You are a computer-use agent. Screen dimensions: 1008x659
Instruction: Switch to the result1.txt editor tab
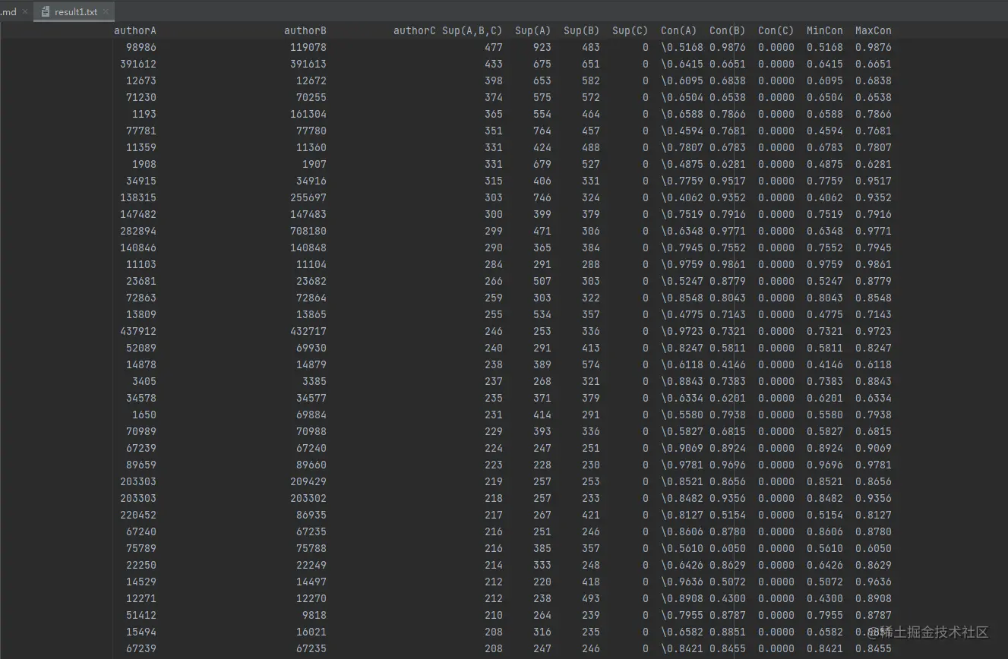[74, 11]
